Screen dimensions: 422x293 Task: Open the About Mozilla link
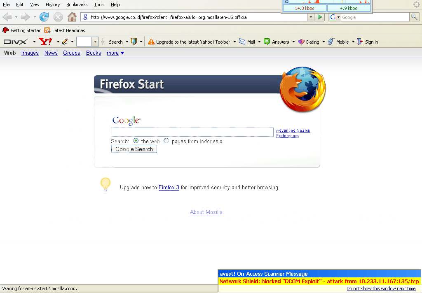[x=206, y=212]
